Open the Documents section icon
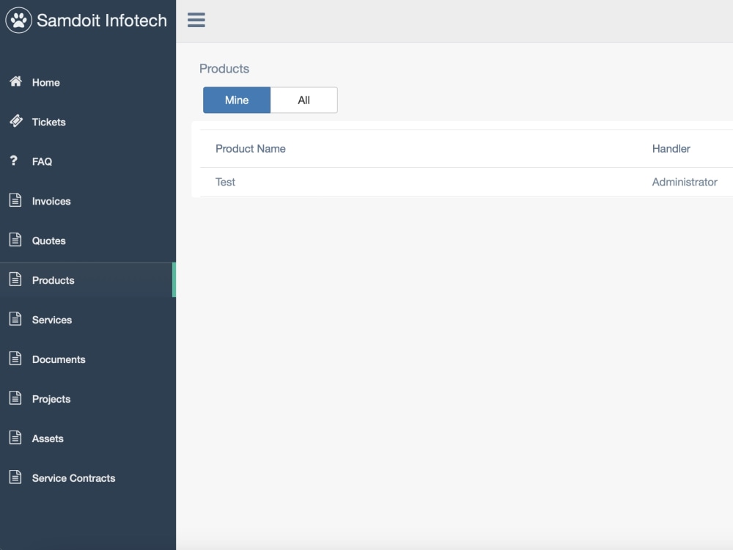Screen dimensions: 733x550 pyautogui.click(x=15, y=359)
